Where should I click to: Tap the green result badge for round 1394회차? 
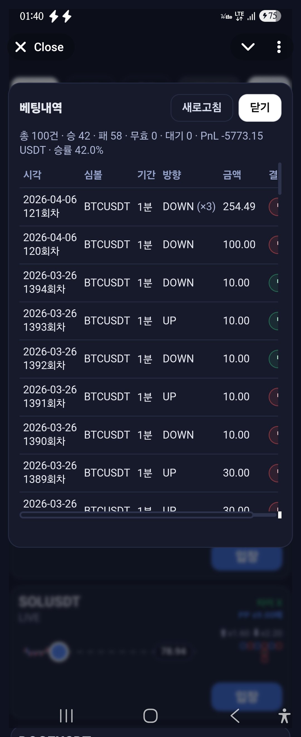click(x=274, y=283)
